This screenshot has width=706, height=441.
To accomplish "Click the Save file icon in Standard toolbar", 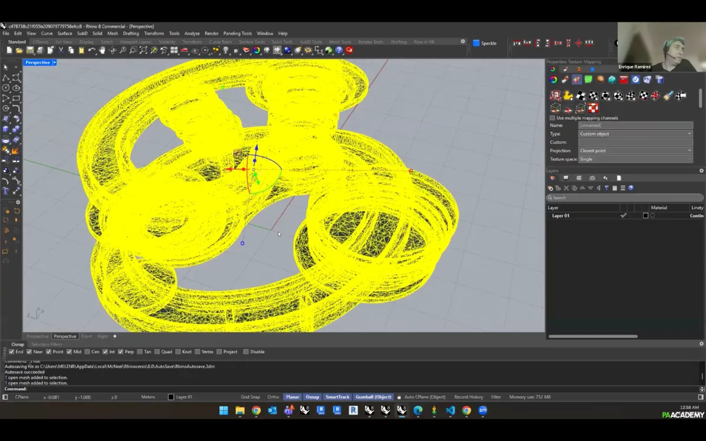I will (29, 51).
